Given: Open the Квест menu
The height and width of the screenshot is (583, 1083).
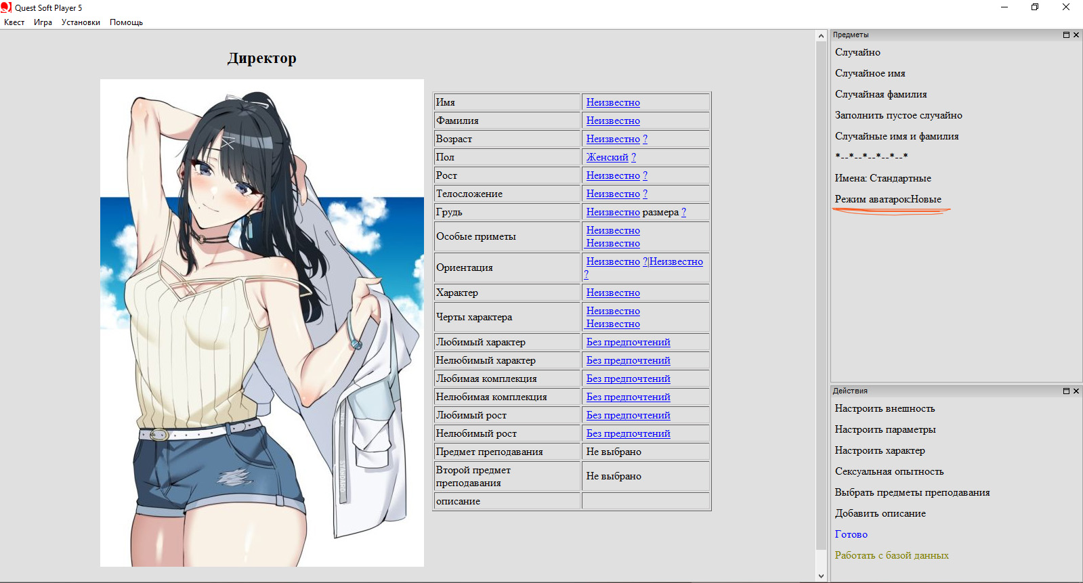Looking at the screenshot, I should [x=14, y=22].
